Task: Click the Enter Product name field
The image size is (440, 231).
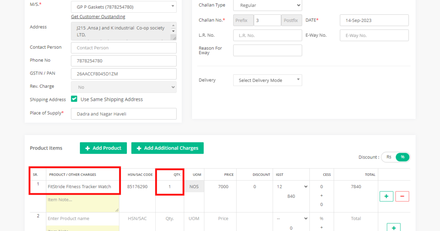Action: [x=82, y=218]
